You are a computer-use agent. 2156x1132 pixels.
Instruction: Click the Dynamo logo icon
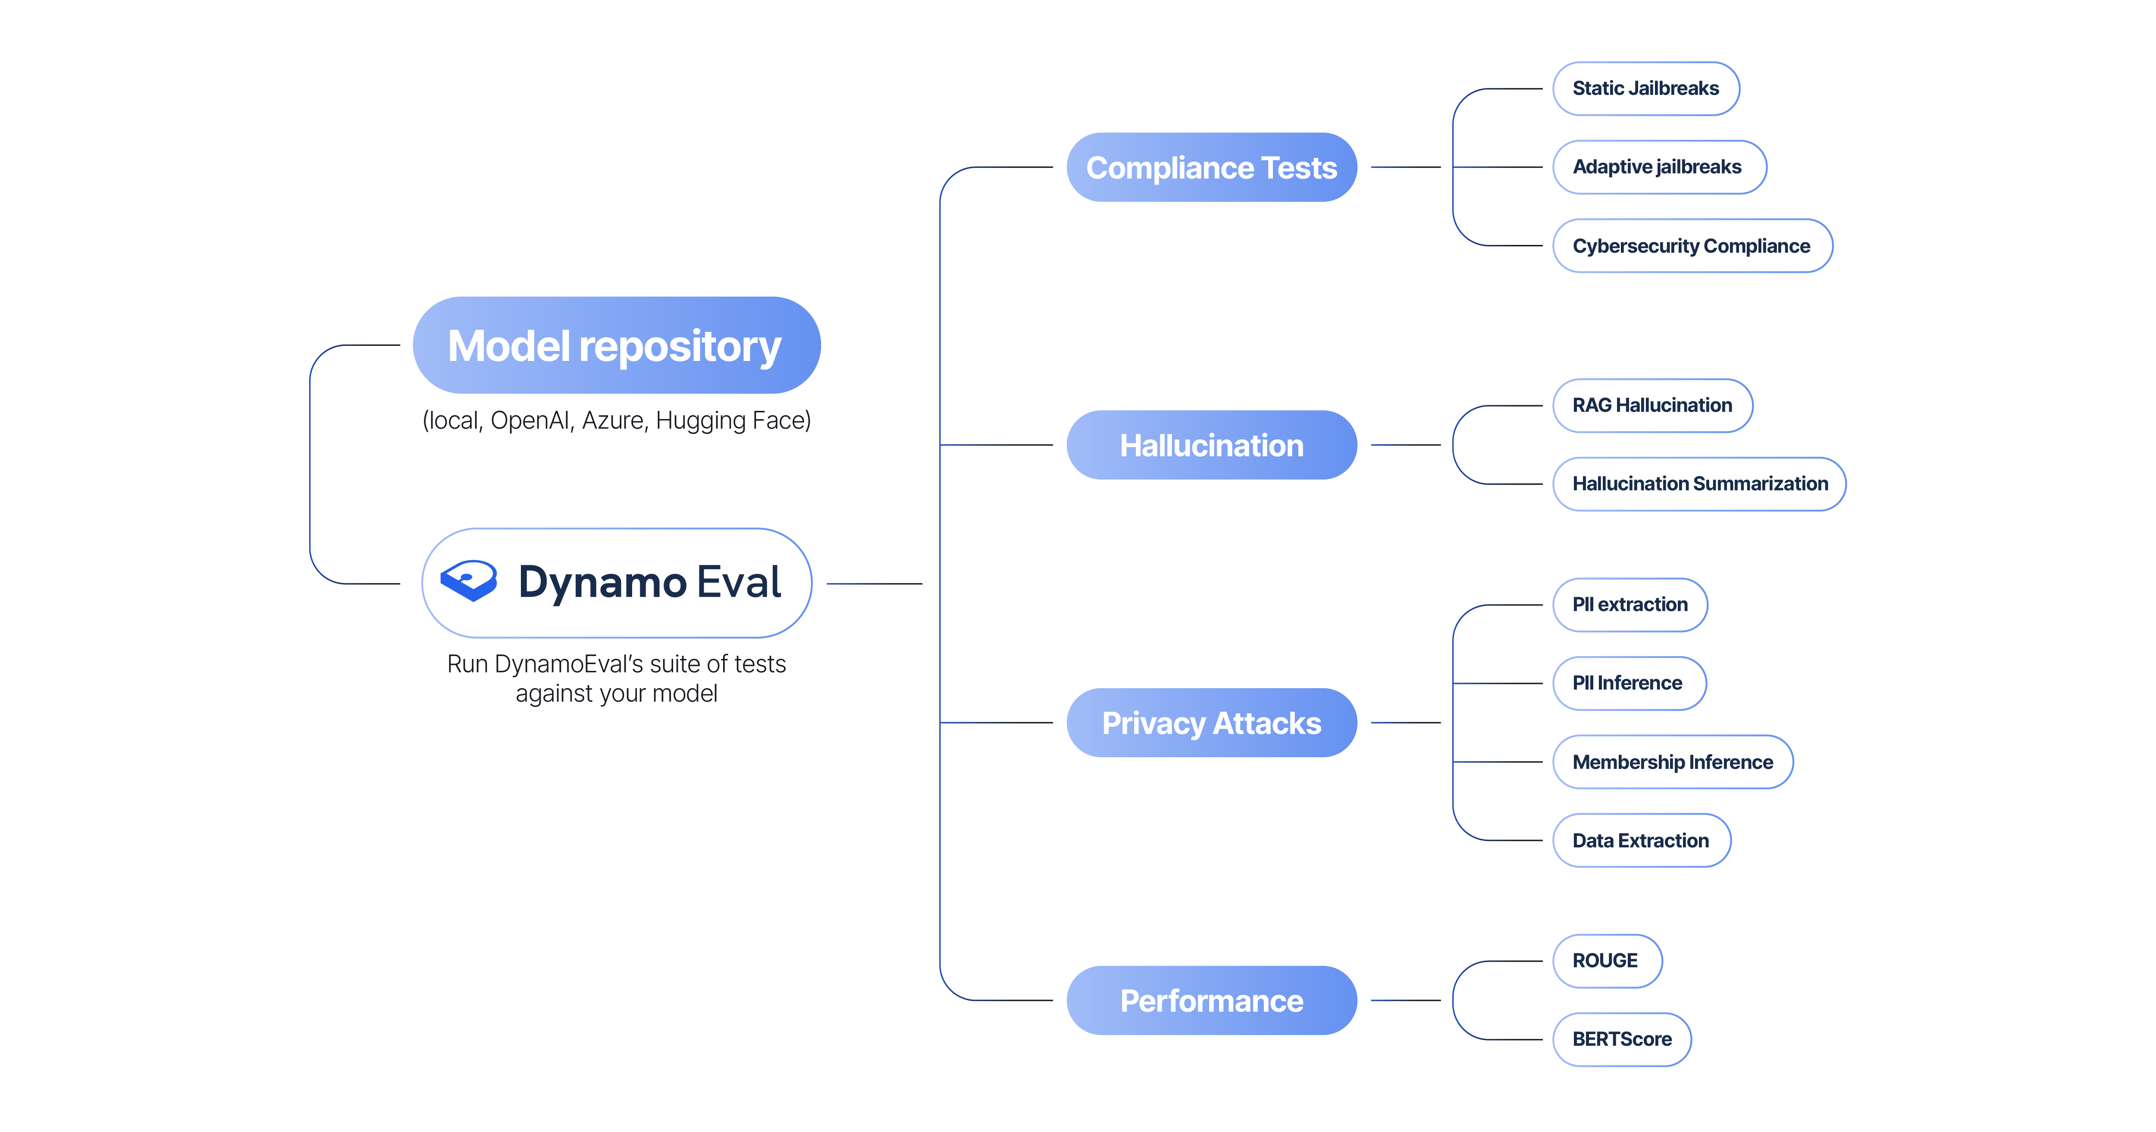point(469,580)
